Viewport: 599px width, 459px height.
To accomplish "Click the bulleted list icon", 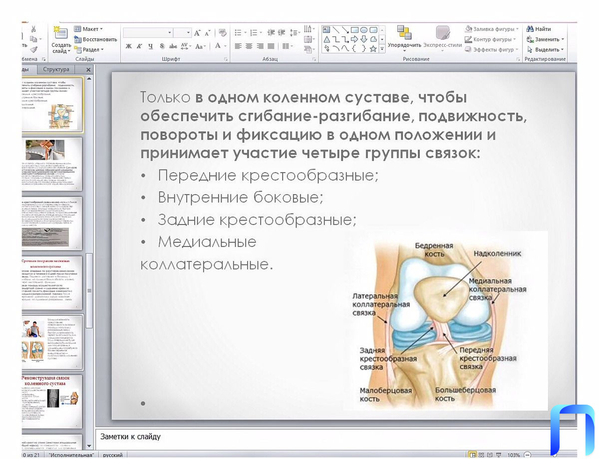I will 239,33.
